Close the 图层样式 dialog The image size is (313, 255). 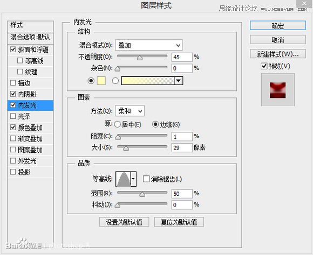click(304, 3)
